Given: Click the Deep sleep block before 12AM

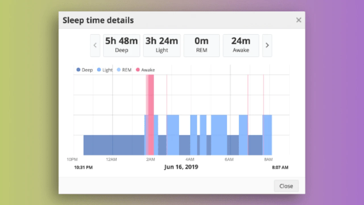Looking at the screenshot, I should [98, 145].
